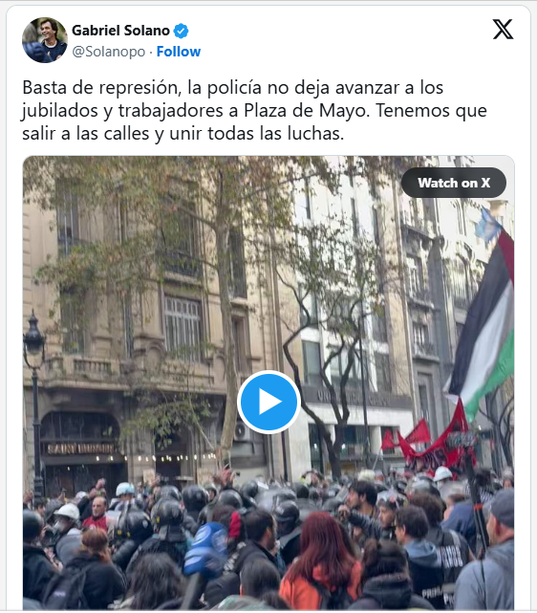The image size is (537, 613).
Task: Follow the @Solanopo account
Action: pyautogui.click(x=179, y=52)
